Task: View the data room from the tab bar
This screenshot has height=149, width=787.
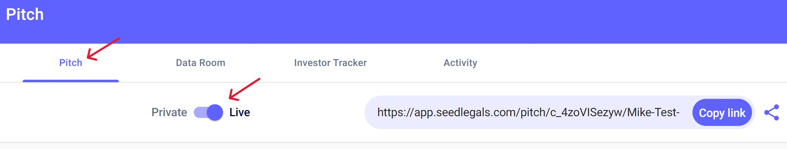Action: (200, 63)
